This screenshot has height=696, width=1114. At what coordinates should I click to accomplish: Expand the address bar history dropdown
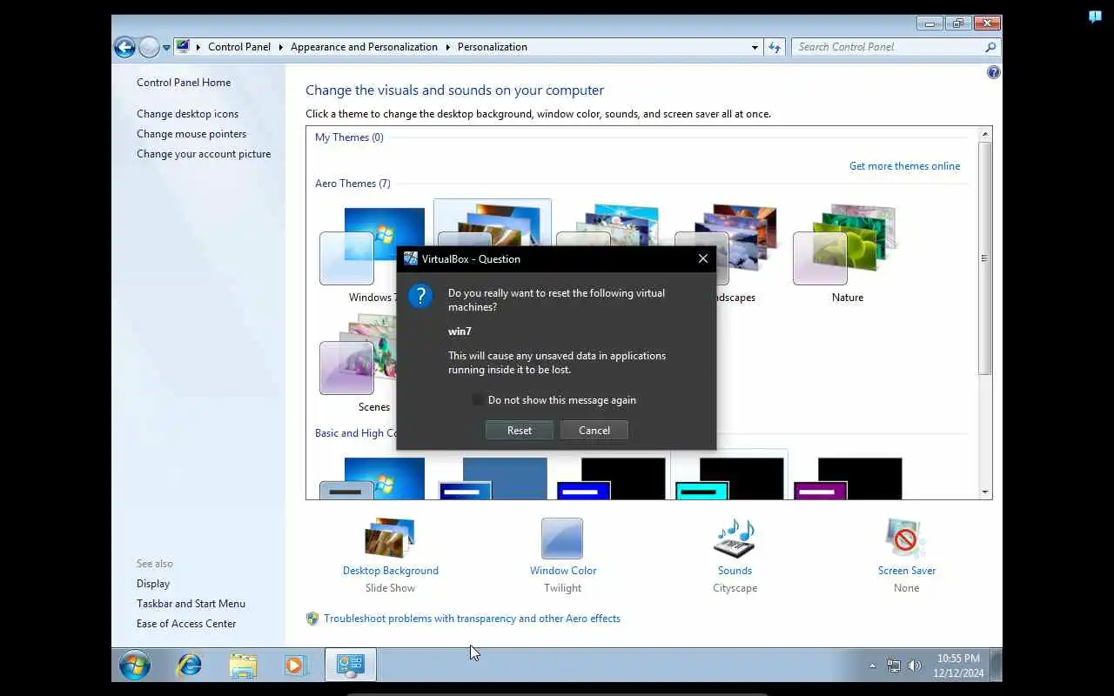755,48
